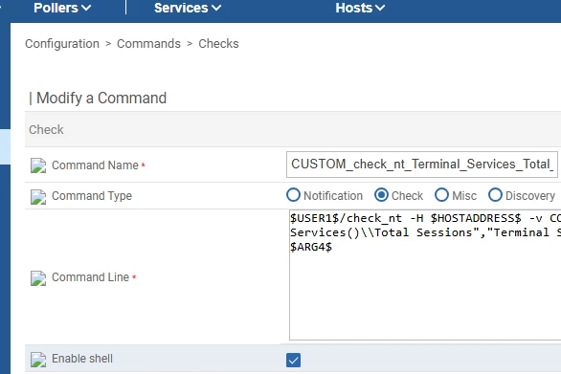Screen dimensions: 561x374
Task: Open Configuration breadcrumb link
Action: pyautogui.click(x=62, y=44)
